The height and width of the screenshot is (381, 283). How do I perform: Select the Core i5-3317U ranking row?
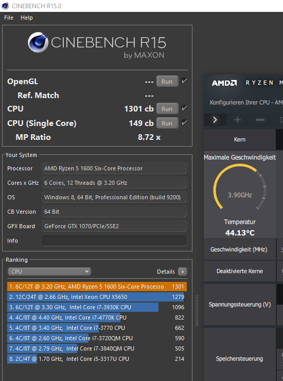97,359
